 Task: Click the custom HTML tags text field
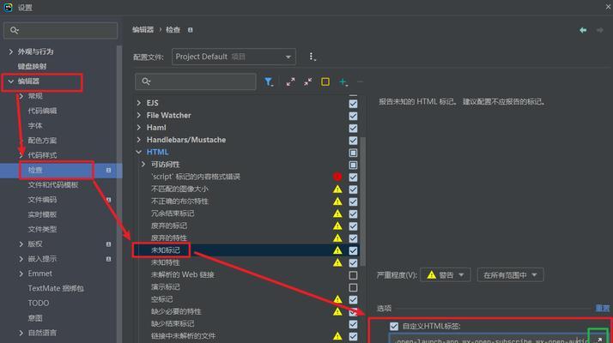point(489,340)
